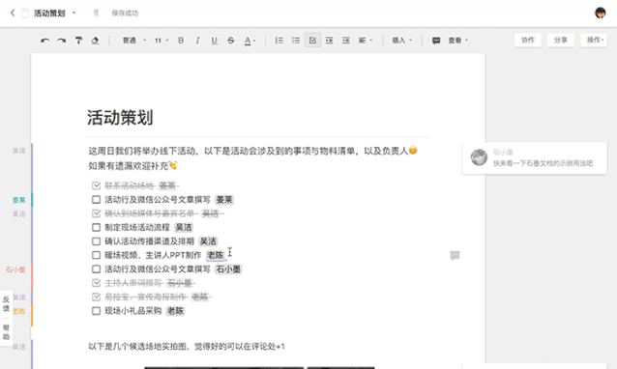Open the font size 11 dropdown
The image size is (617, 369).
tap(162, 41)
